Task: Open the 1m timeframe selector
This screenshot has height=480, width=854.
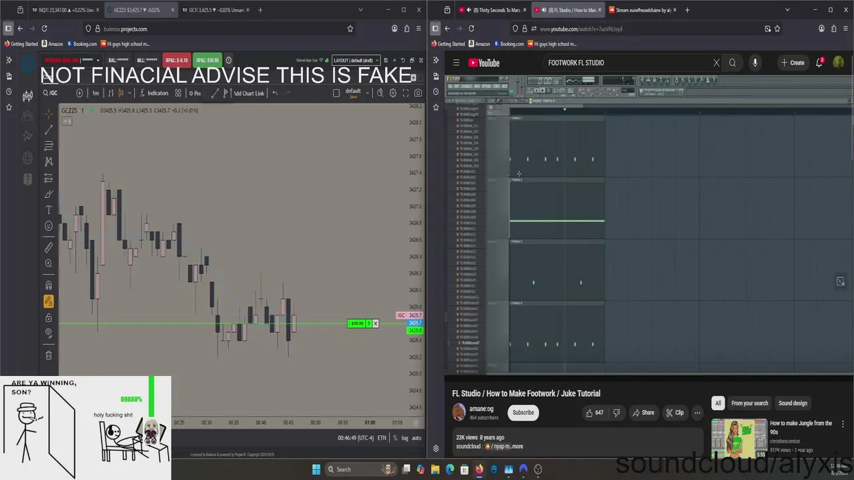Action: pos(95,93)
